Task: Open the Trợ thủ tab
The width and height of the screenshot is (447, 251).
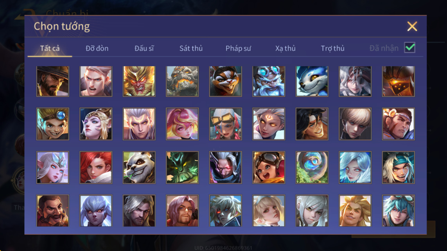Action: 333,48
